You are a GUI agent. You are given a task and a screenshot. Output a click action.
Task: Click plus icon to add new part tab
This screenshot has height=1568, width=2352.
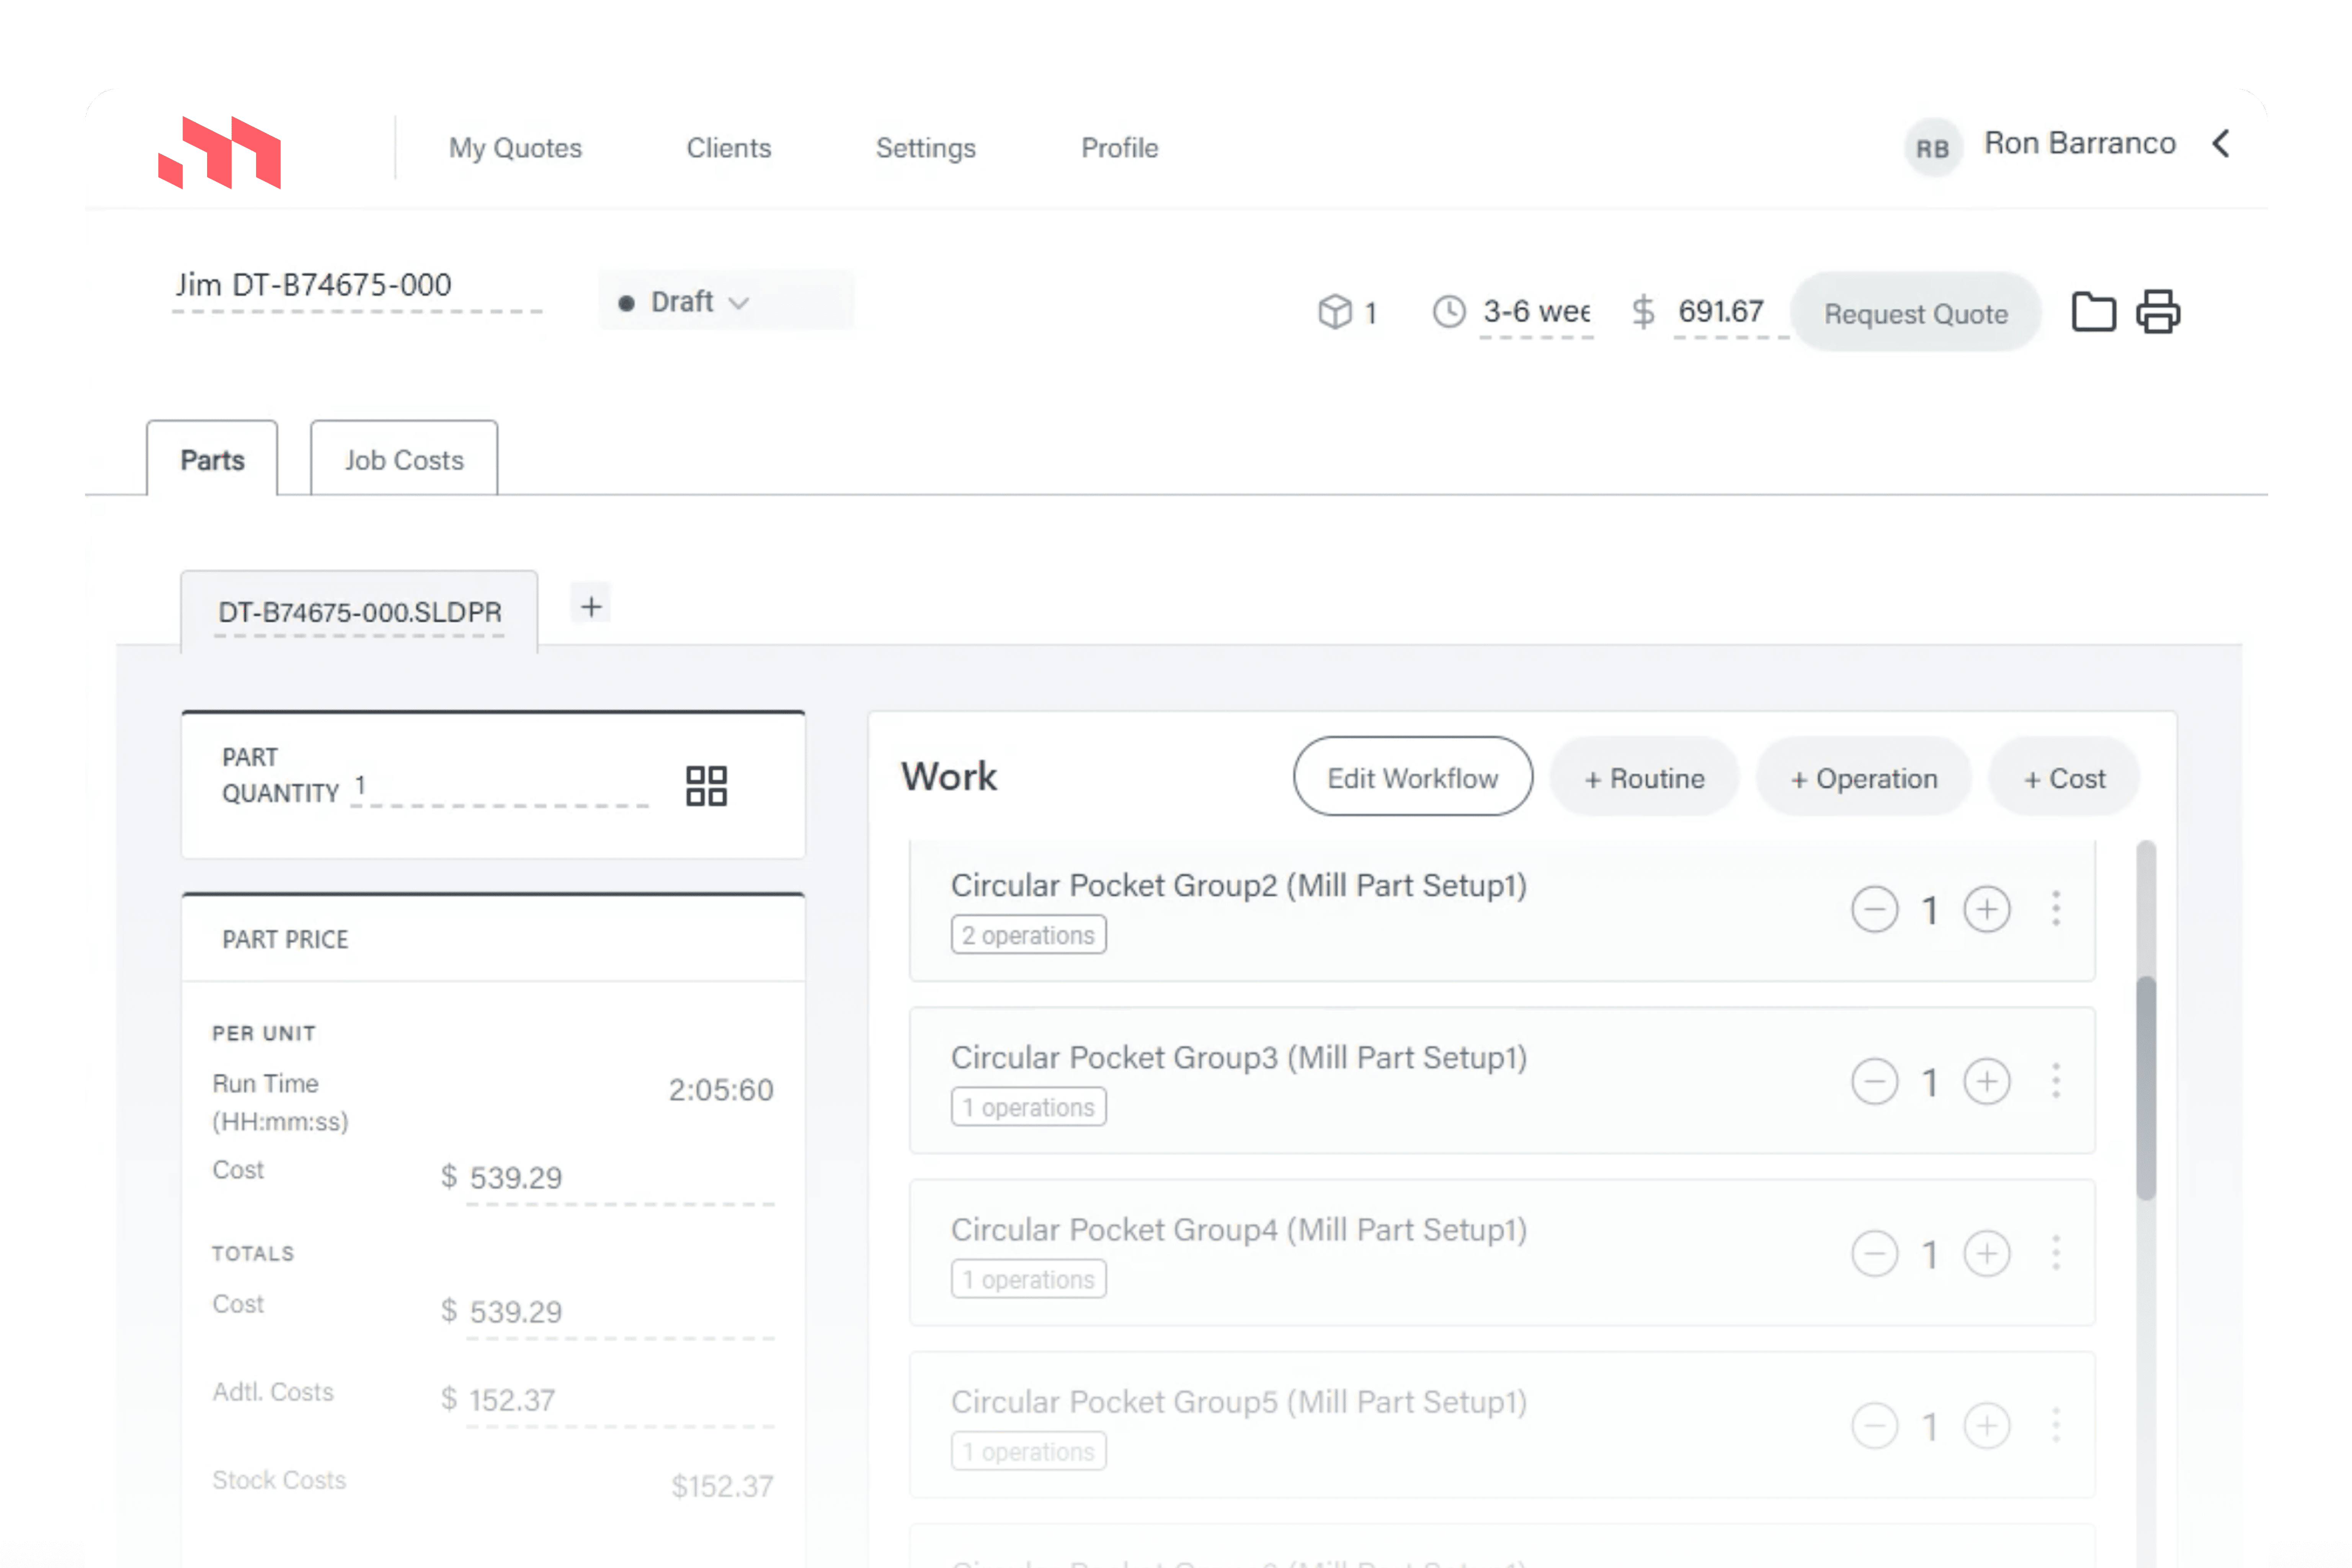tap(591, 607)
